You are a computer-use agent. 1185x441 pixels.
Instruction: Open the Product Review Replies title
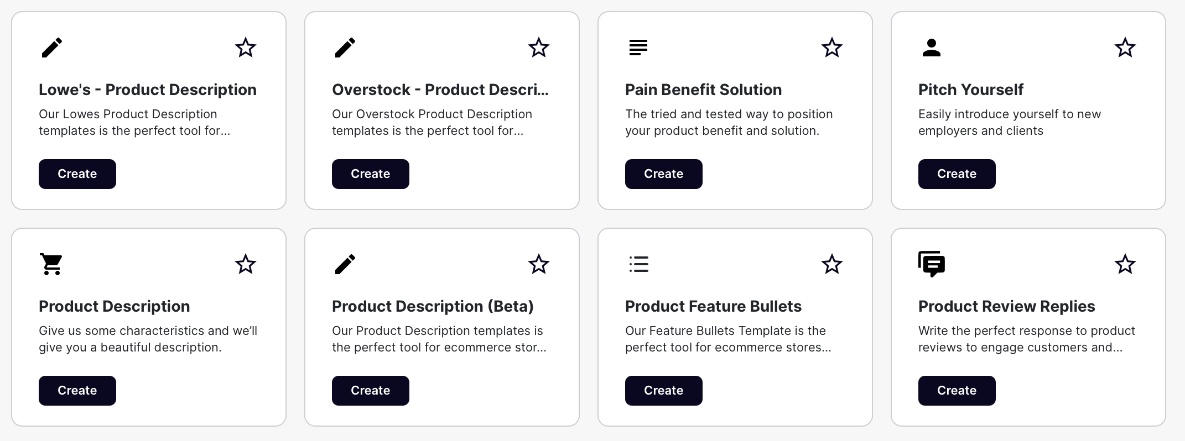1007,306
